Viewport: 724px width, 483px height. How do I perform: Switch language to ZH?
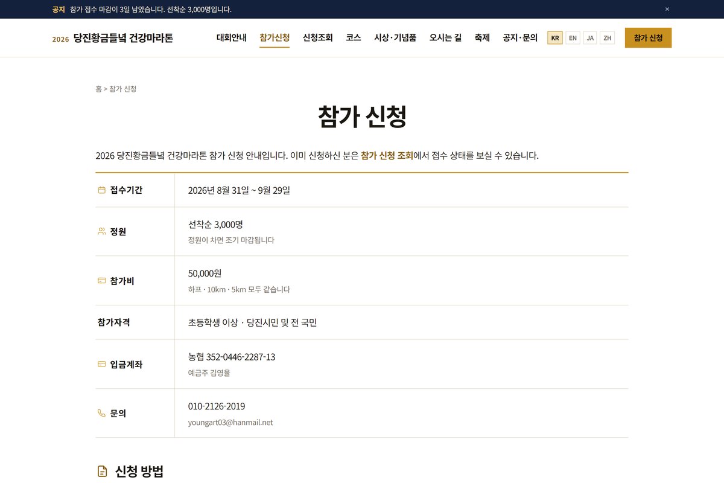click(608, 38)
